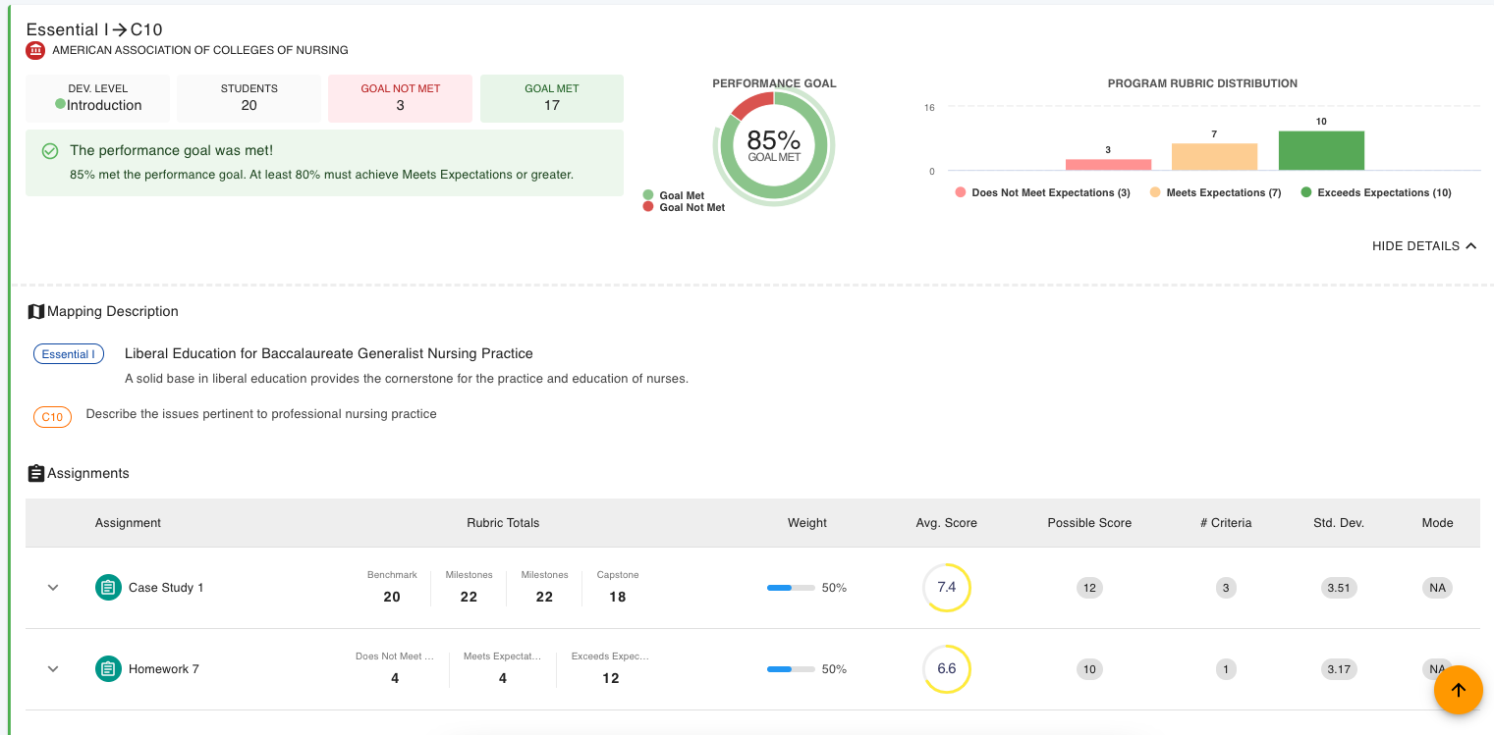Click the green dot beside Introduction level
Screen dimensions: 1494x735
61,103
